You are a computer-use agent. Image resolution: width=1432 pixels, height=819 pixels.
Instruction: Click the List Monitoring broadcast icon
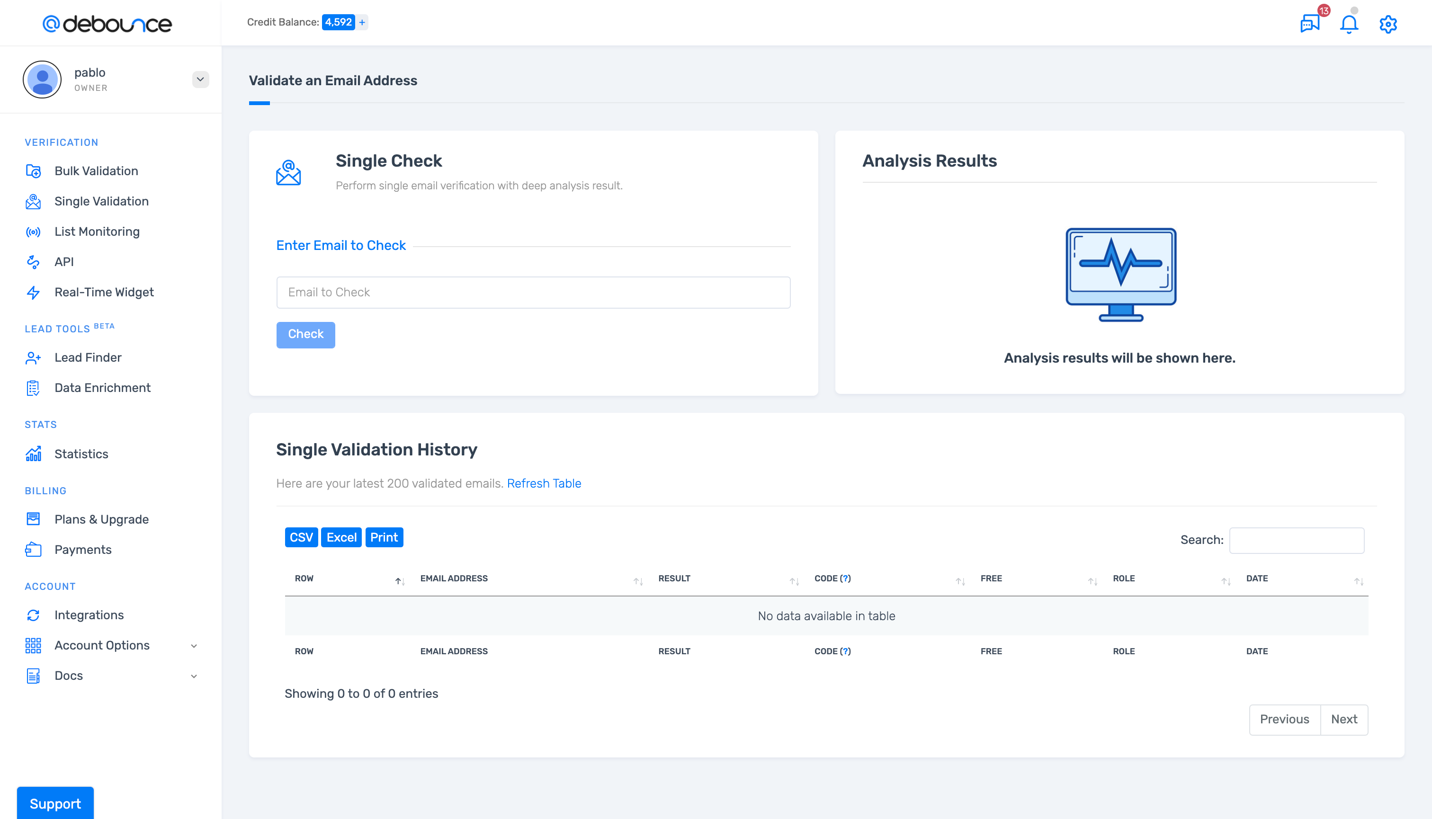coord(33,232)
